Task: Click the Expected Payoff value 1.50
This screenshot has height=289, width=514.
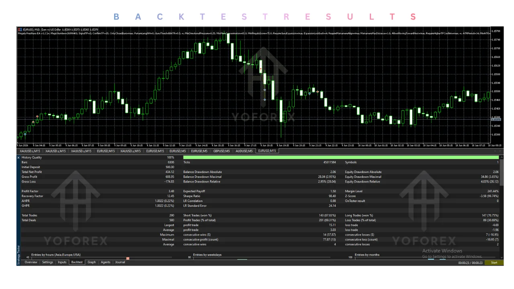Action: pos(333,191)
